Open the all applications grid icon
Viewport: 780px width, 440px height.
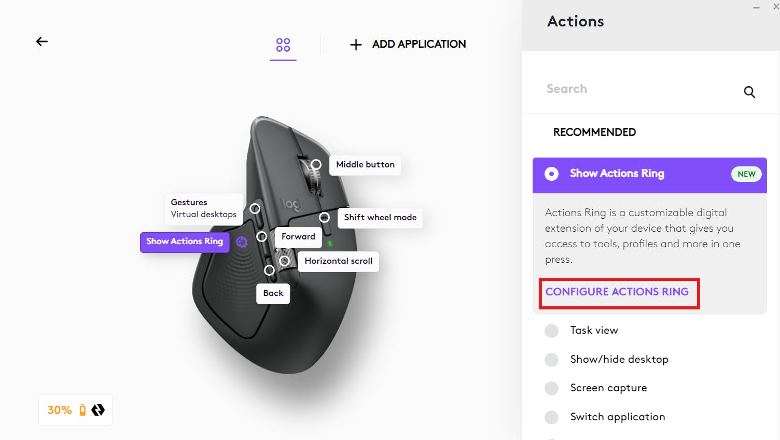283,45
